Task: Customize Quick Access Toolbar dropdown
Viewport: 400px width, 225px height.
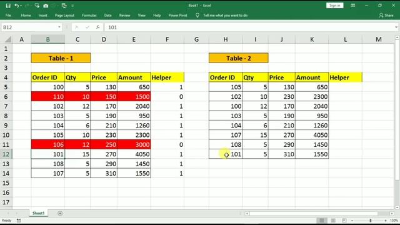Action: [72, 6]
